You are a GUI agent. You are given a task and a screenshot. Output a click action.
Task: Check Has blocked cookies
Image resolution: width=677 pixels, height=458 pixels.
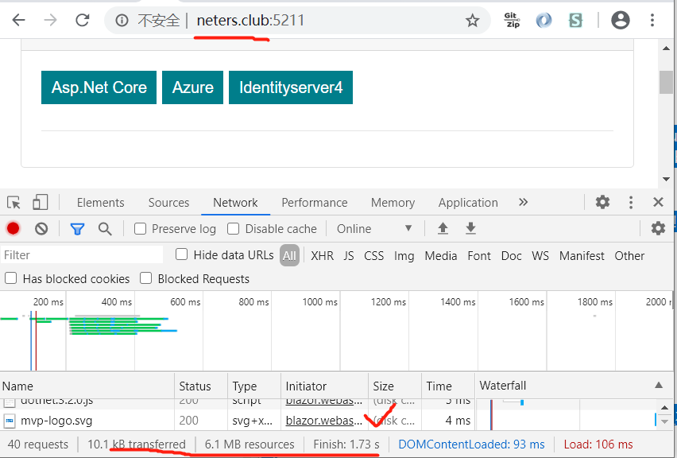pyautogui.click(x=11, y=278)
